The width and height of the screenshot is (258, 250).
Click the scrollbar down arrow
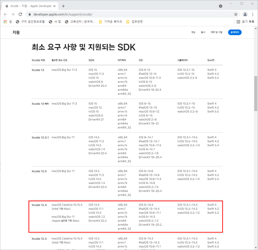pyautogui.click(x=256, y=248)
